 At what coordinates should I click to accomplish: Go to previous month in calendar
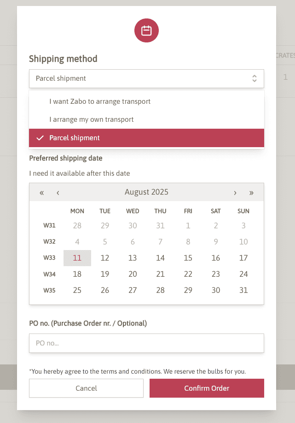click(x=58, y=192)
